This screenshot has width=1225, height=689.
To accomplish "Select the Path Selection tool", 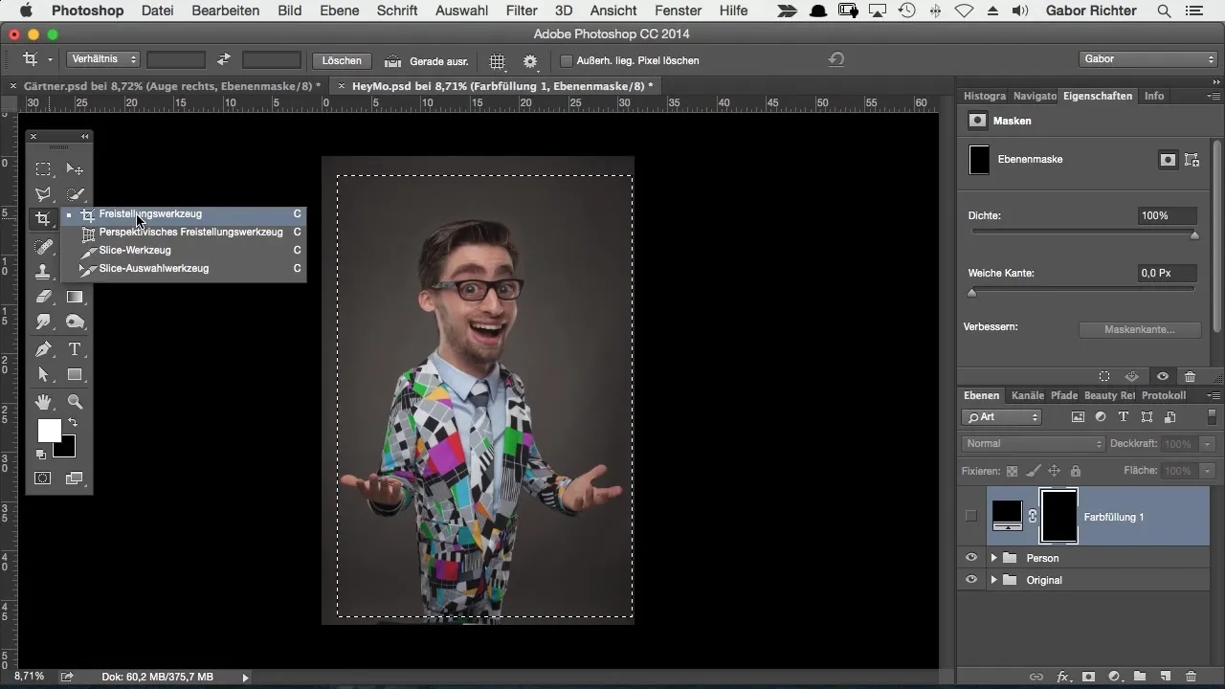I will (x=43, y=375).
